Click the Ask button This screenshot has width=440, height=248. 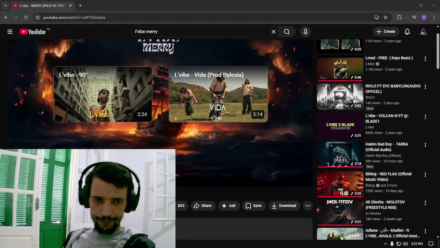229,206
